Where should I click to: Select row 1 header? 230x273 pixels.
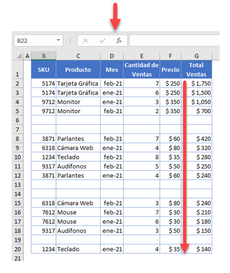18,69
